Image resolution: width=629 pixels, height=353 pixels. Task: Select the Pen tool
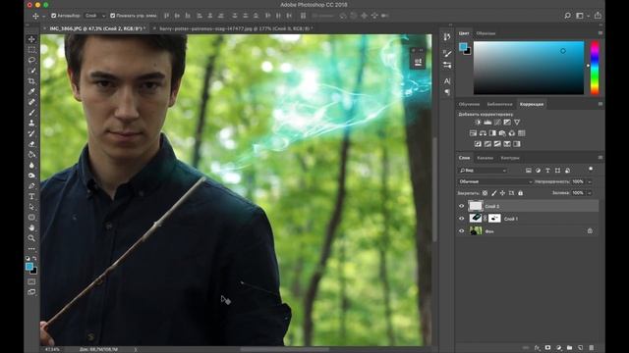[x=31, y=185]
